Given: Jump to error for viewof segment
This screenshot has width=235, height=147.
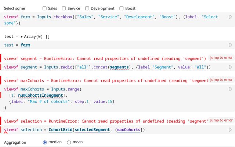Looking at the screenshot, I should click(221, 58).
